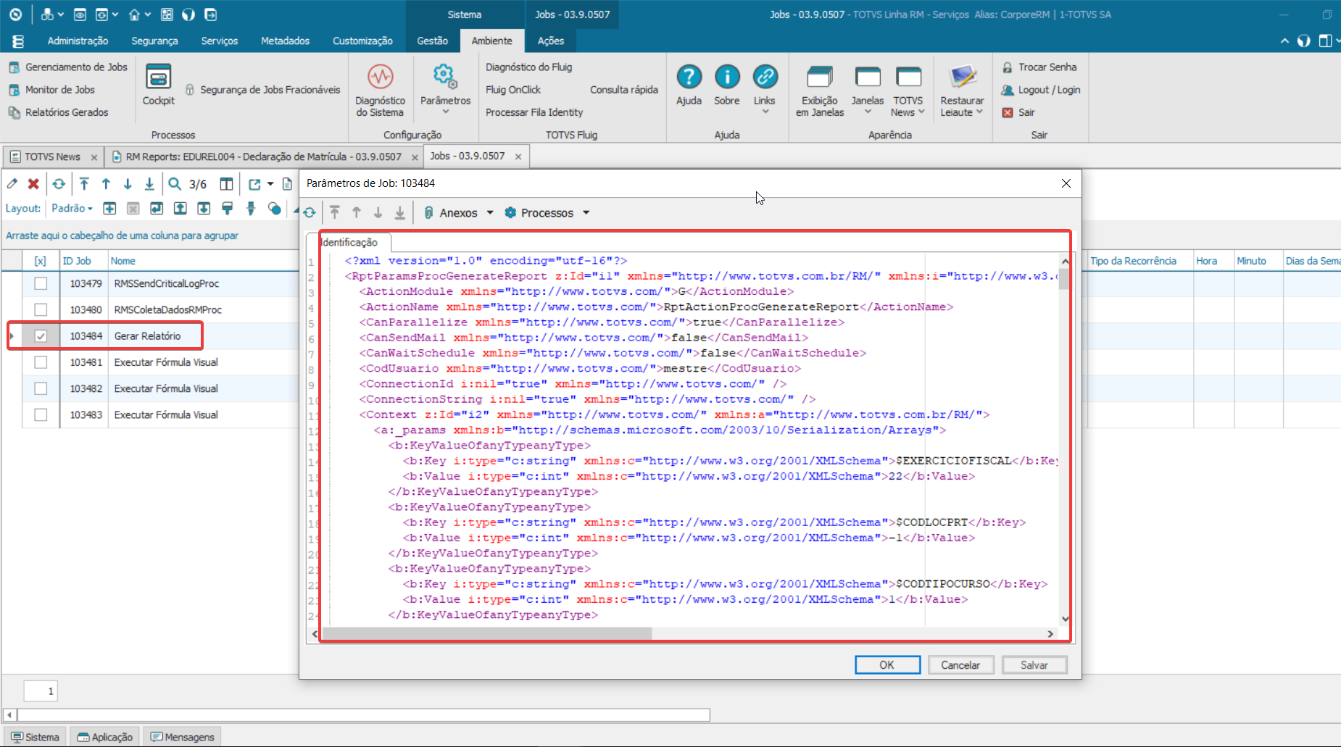The image size is (1341, 747).
Task: Open the application menu icon
Action: click(18, 41)
